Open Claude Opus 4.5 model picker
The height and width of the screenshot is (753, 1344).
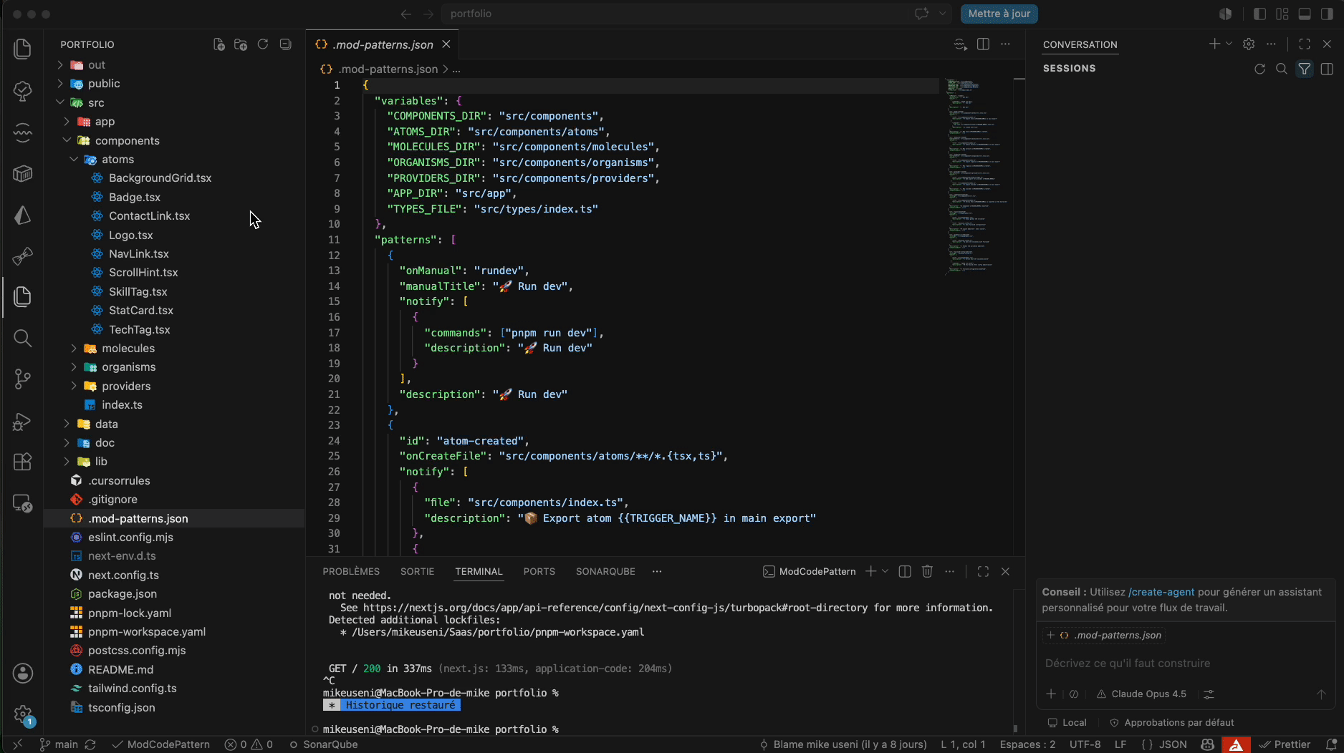(x=1142, y=694)
